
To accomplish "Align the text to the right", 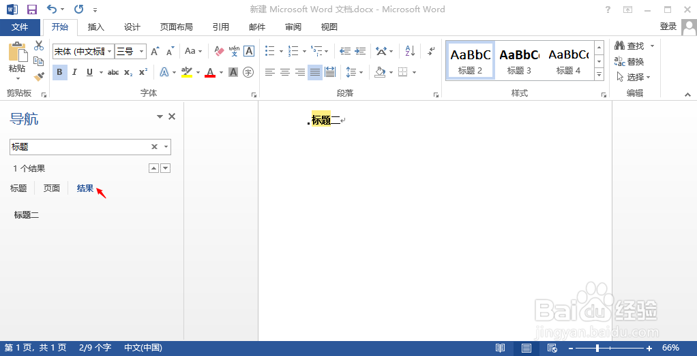I will 300,72.
